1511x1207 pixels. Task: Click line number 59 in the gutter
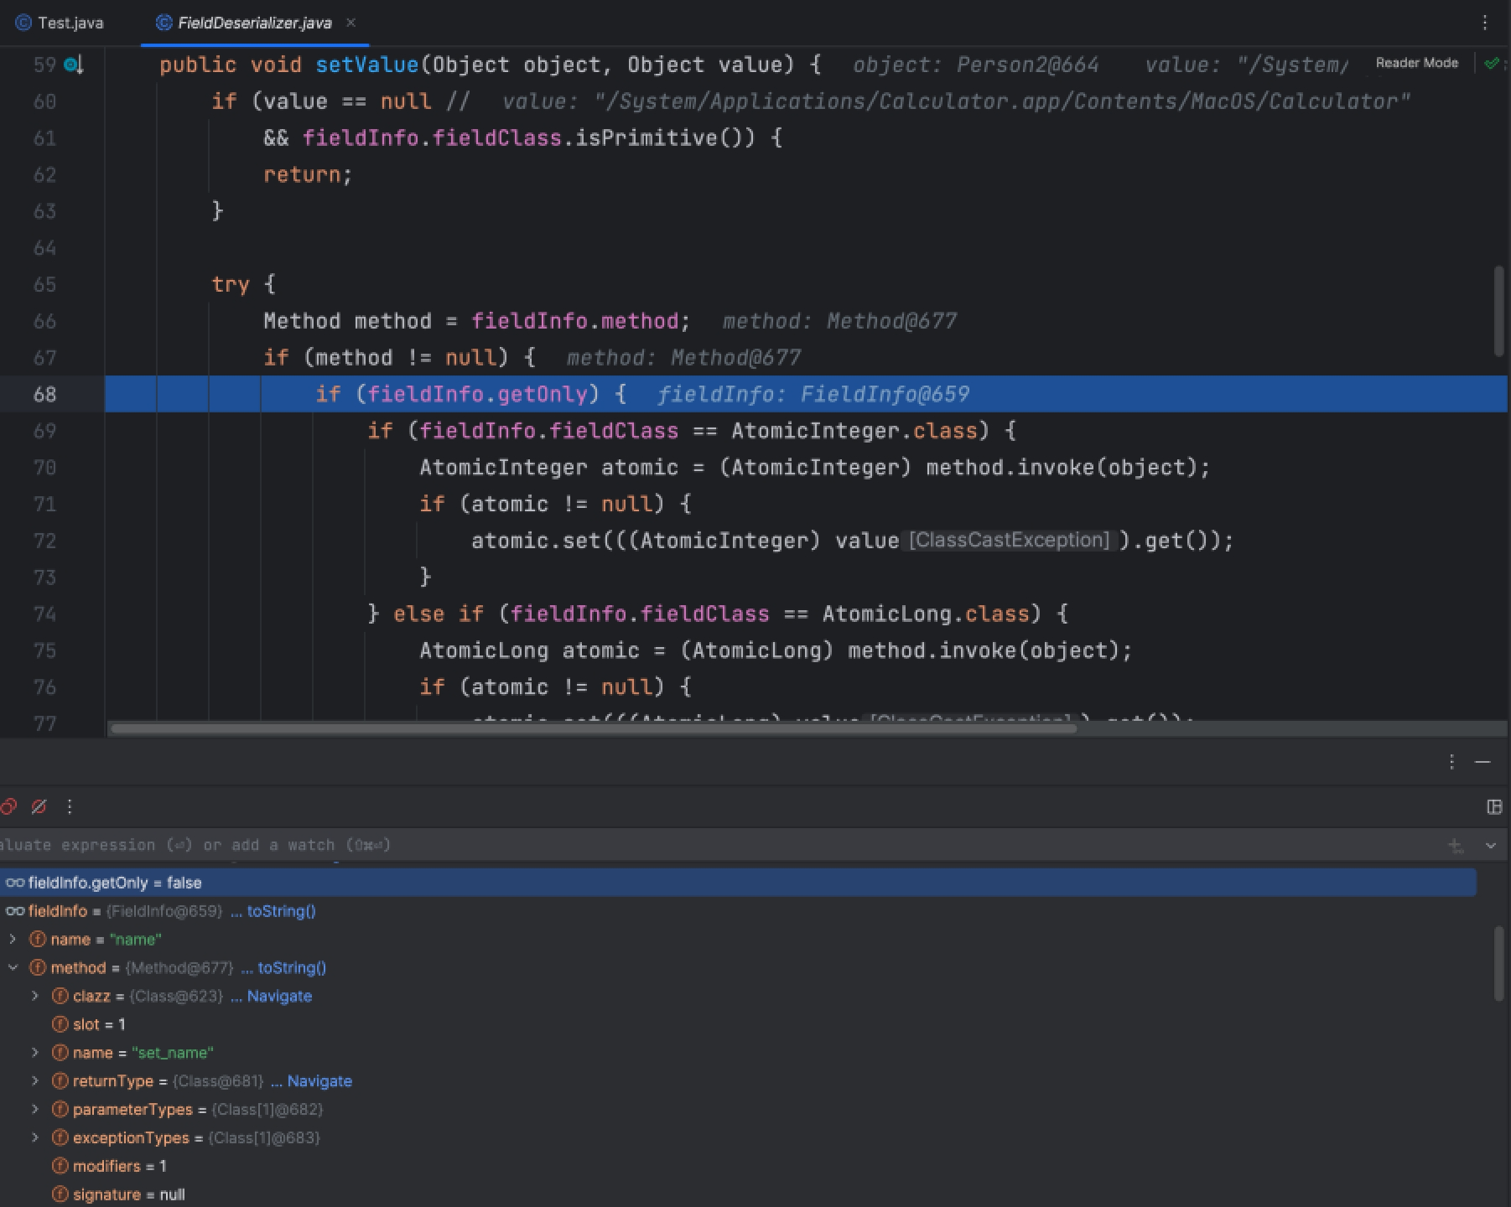44,65
